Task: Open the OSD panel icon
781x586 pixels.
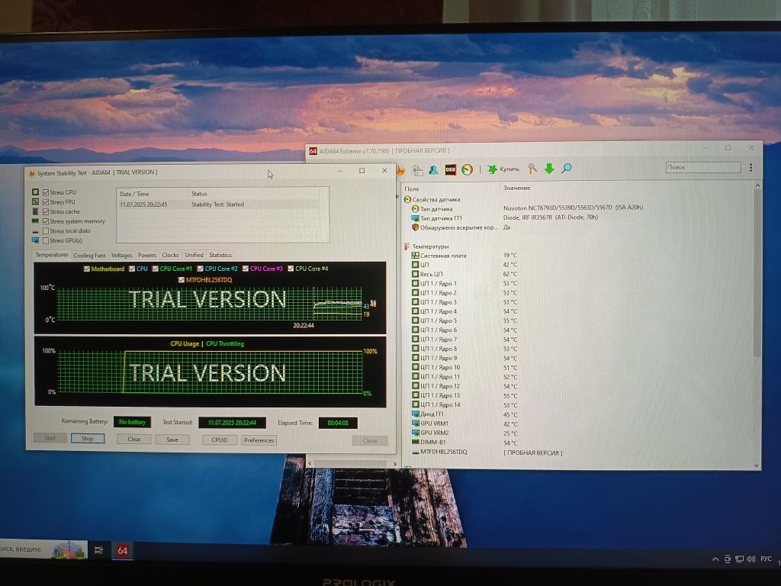Action: [450, 169]
